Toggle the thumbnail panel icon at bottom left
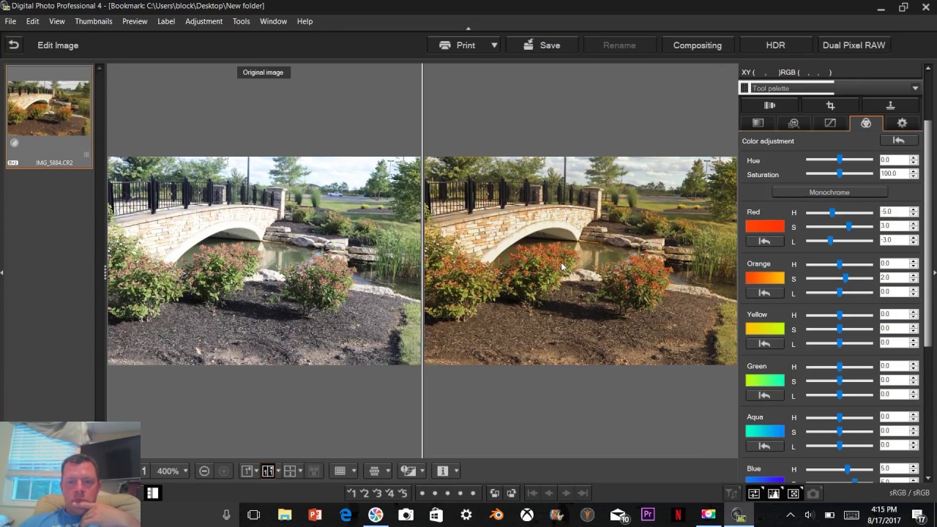The width and height of the screenshot is (937, 527). (152, 493)
